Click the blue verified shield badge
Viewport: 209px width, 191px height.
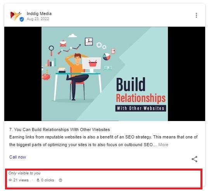click(22, 19)
